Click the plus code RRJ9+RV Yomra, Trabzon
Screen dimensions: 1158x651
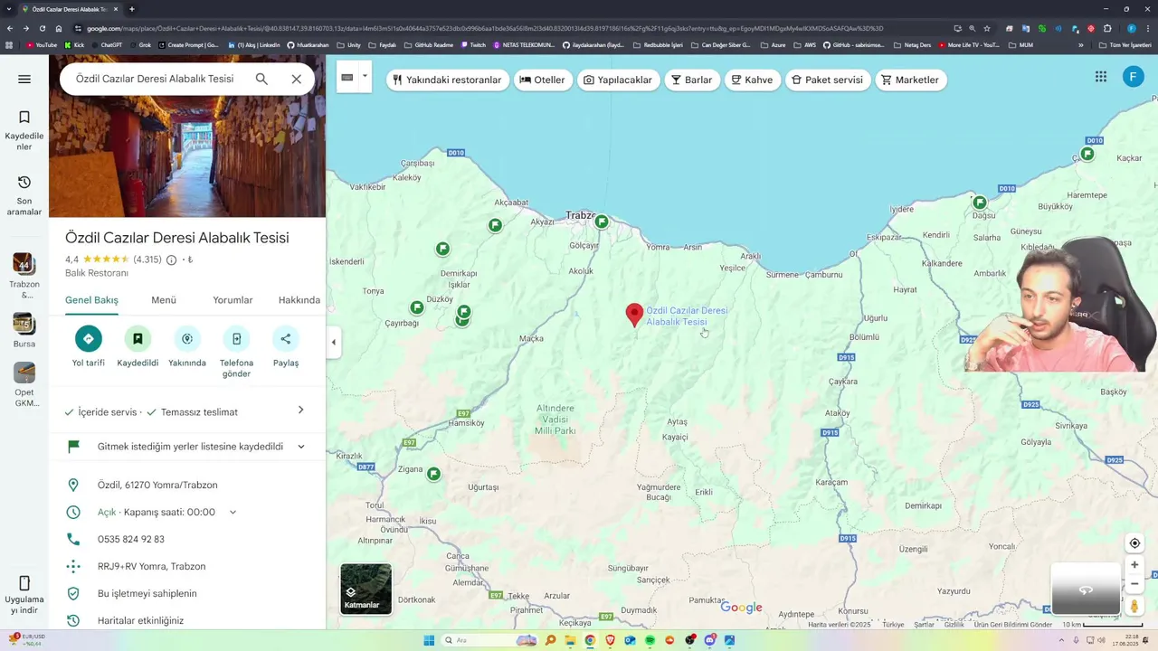tap(151, 566)
